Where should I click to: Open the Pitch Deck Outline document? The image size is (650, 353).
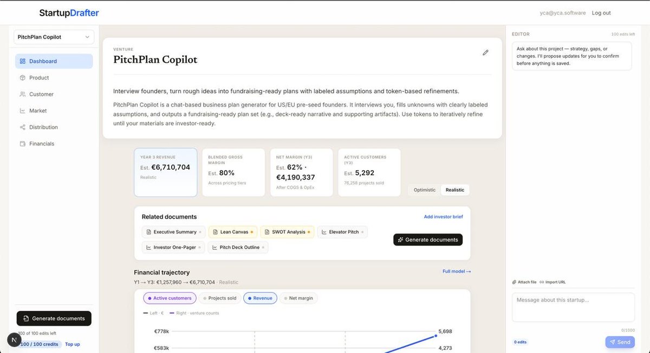pos(238,247)
